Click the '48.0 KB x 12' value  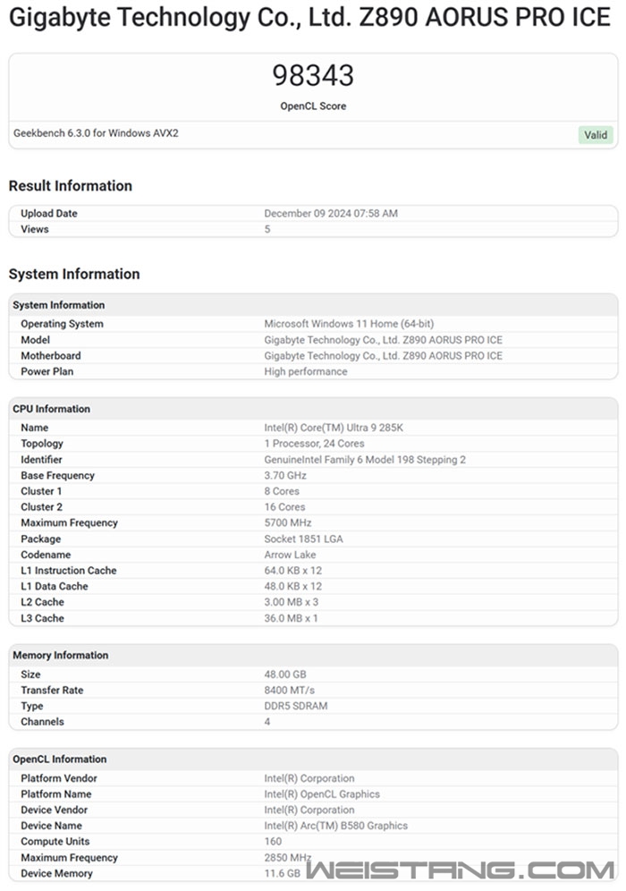pyautogui.click(x=293, y=587)
